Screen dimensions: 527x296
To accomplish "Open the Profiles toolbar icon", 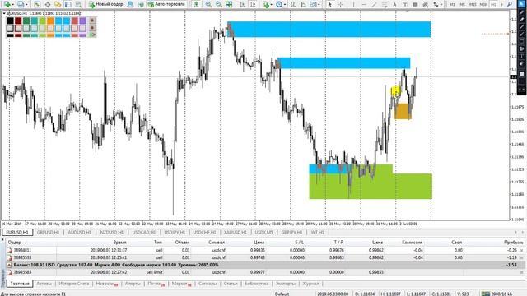I will (21, 4).
